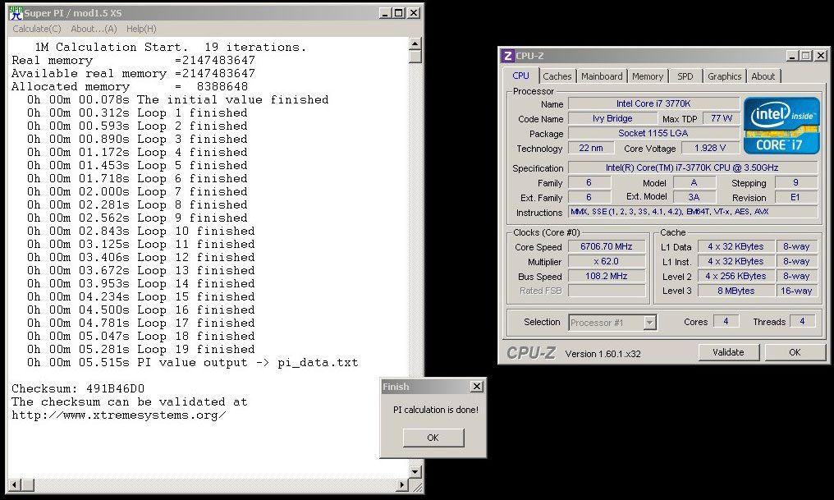This screenshot has width=834, height=500.
Task: Click the Stepping value '9'
Action: [795, 182]
